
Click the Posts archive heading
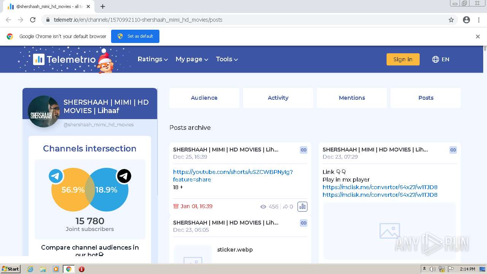click(x=190, y=127)
